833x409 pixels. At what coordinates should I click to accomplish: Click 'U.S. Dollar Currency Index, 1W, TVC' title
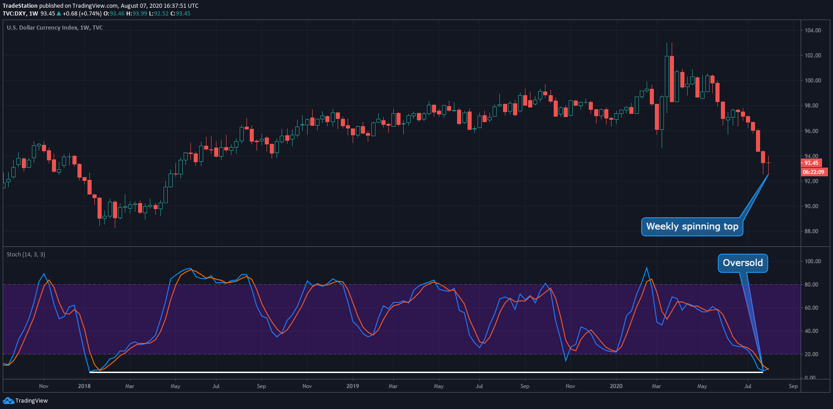pyautogui.click(x=55, y=28)
